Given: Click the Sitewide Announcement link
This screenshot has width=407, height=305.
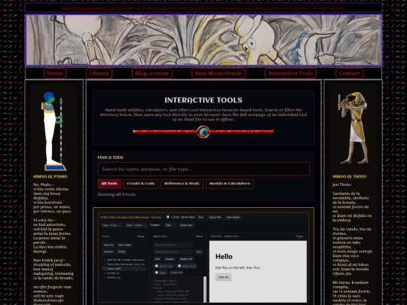Looking at the screenshot, I should (84, 8).
